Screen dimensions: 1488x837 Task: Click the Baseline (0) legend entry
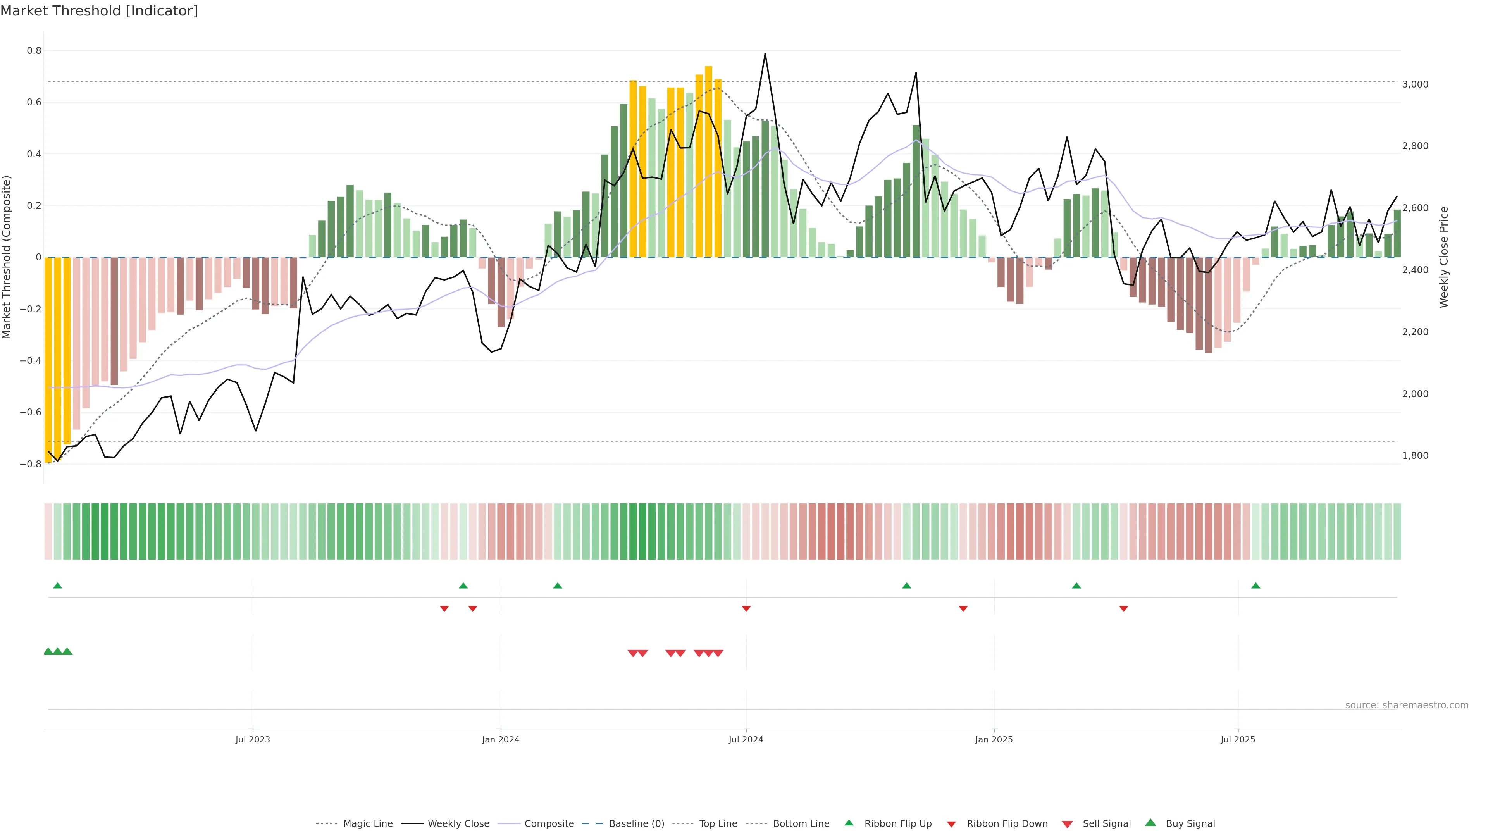(636, 824)
